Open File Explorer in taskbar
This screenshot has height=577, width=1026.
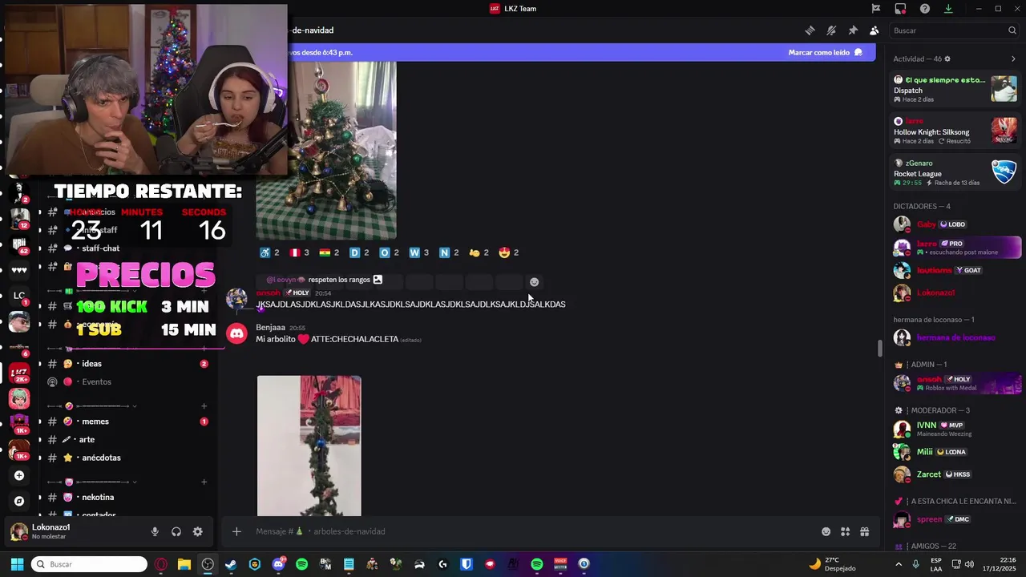[184, 564]
